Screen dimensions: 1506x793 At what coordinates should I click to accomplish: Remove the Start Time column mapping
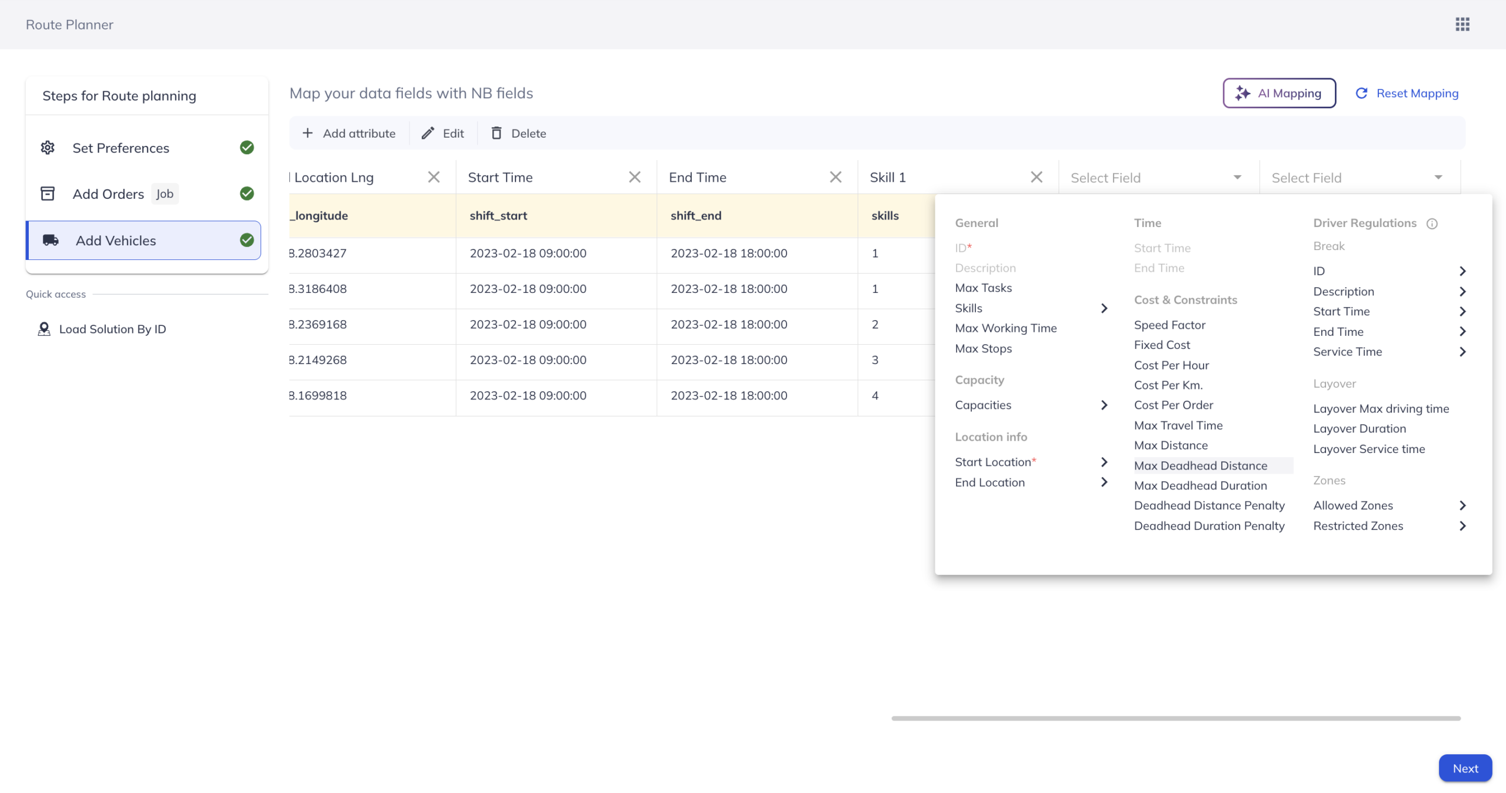click(634, 177)
